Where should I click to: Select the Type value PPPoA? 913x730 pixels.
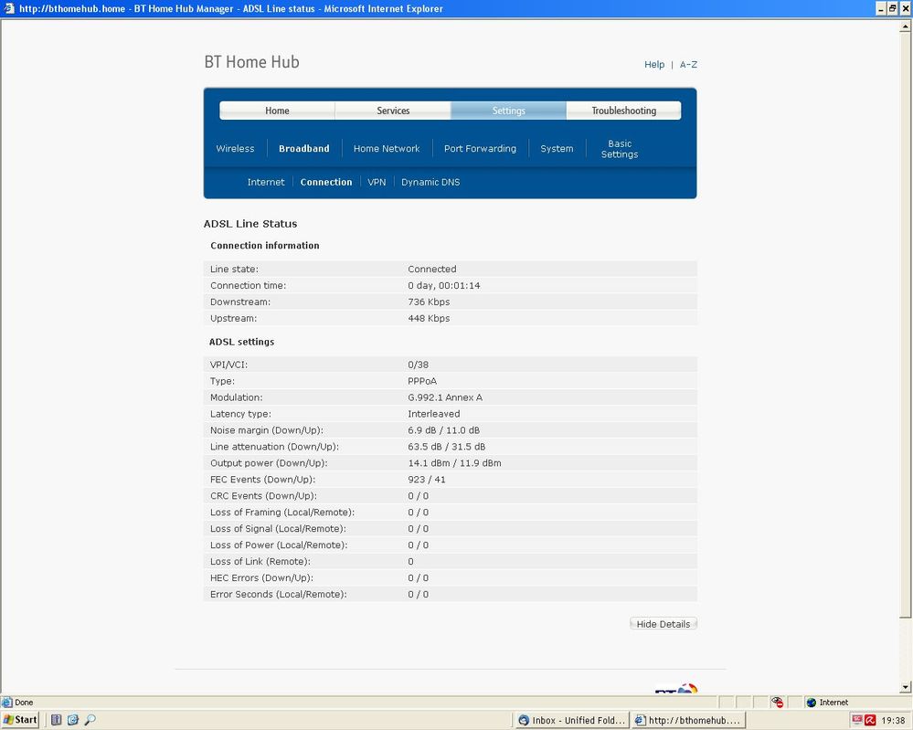coord(422,381)
